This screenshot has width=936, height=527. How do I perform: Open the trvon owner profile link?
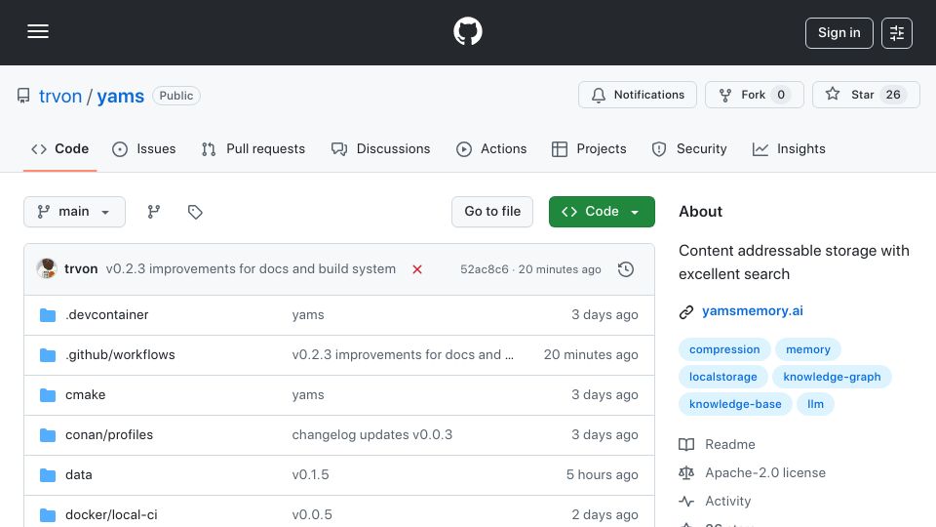point(60,97)
